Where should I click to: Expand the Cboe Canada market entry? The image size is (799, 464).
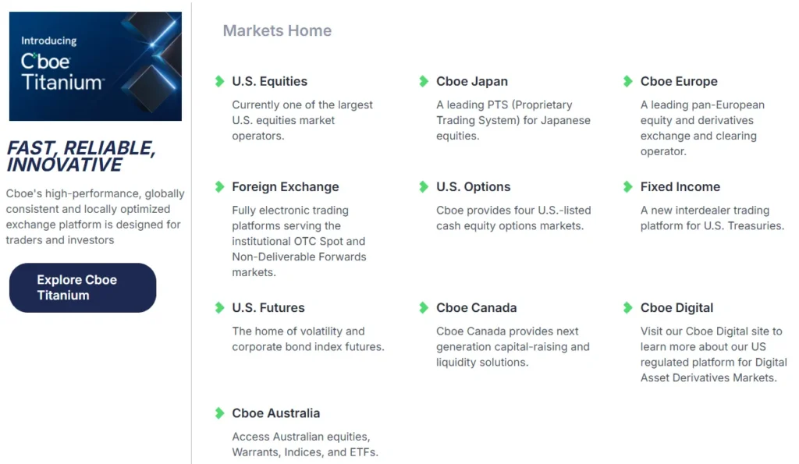[477, 307]
